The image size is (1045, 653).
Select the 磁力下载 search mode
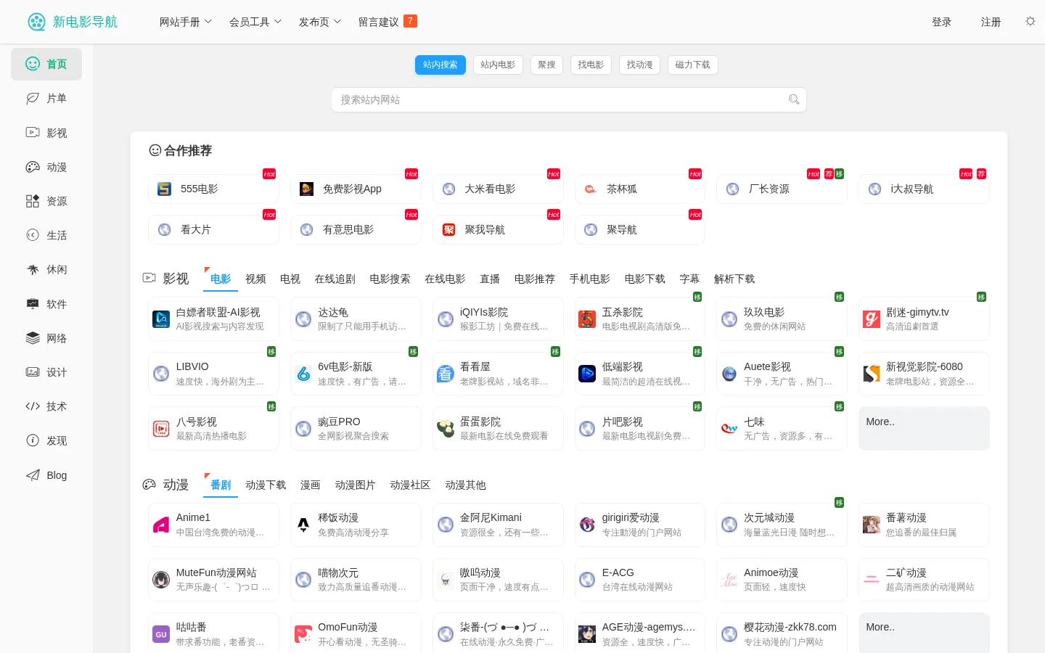tap(693, 65)
